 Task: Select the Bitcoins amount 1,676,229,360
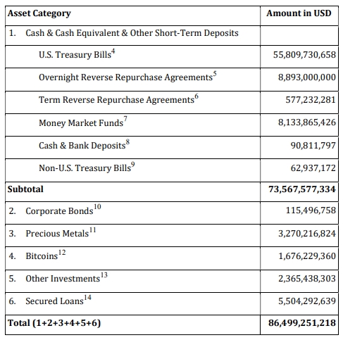[x=307, y=256]
